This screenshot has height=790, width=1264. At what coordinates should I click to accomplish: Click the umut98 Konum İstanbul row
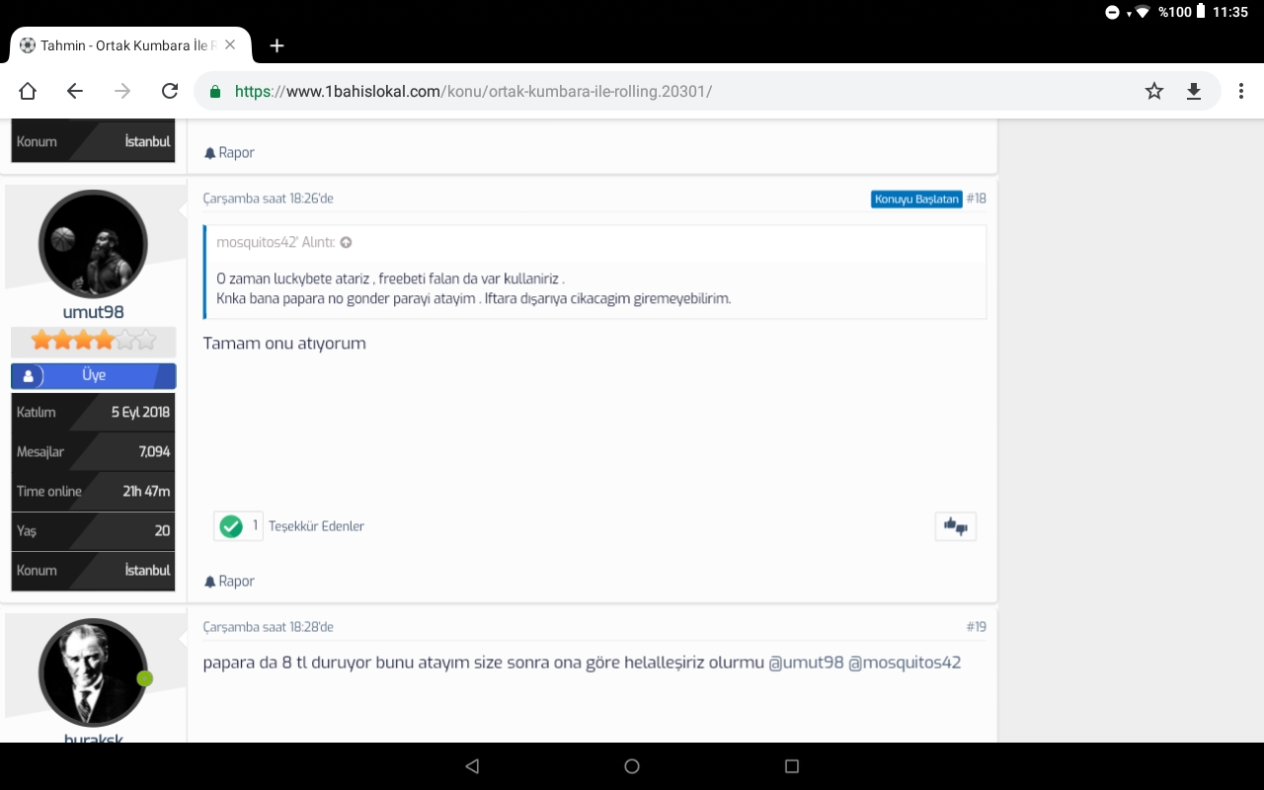click(93, 571)
